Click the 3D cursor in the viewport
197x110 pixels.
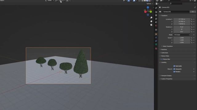[x=60, y=72]
